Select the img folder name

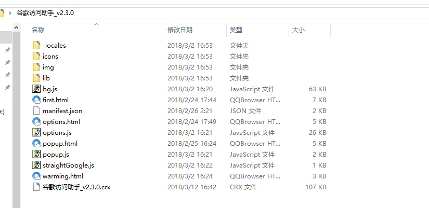coord(48,67)
